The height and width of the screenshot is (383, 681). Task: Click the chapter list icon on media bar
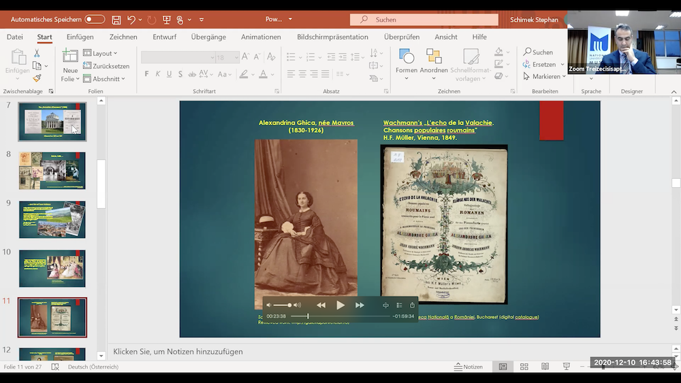[x=399, y=305]
